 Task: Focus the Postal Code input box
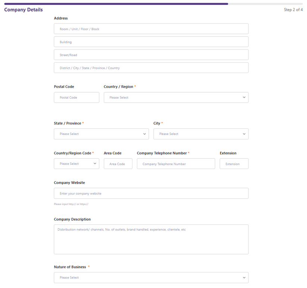click(x=76, y=97)
